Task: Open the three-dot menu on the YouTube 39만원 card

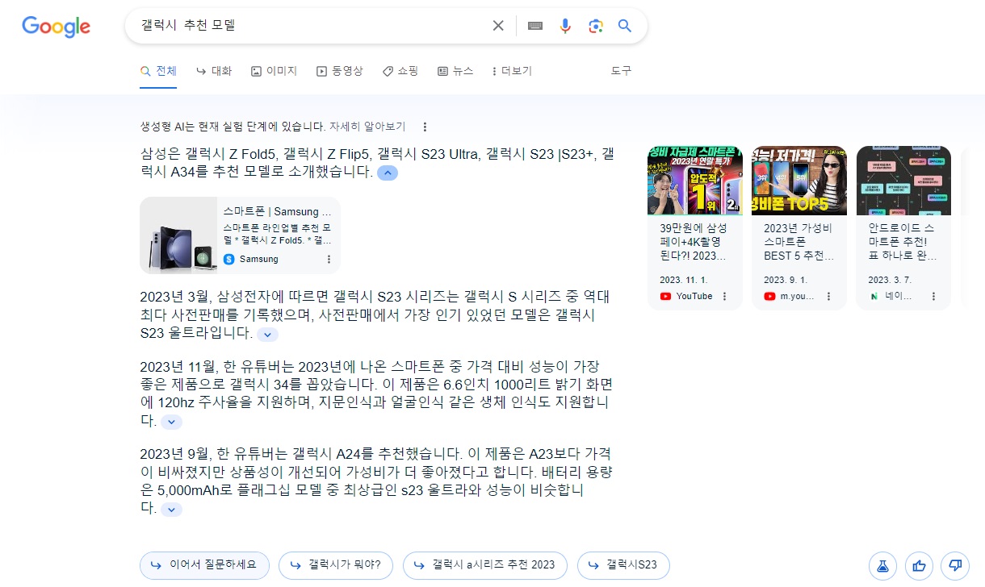Action: click(x=724, y=296)
